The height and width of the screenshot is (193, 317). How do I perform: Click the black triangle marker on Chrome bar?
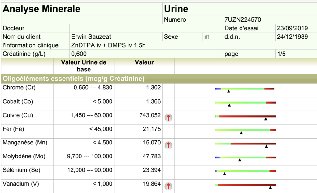click(x=228, y=92)
